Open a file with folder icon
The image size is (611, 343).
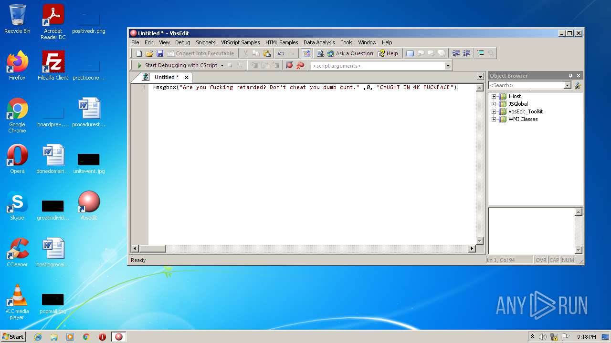tap(149, 53)
